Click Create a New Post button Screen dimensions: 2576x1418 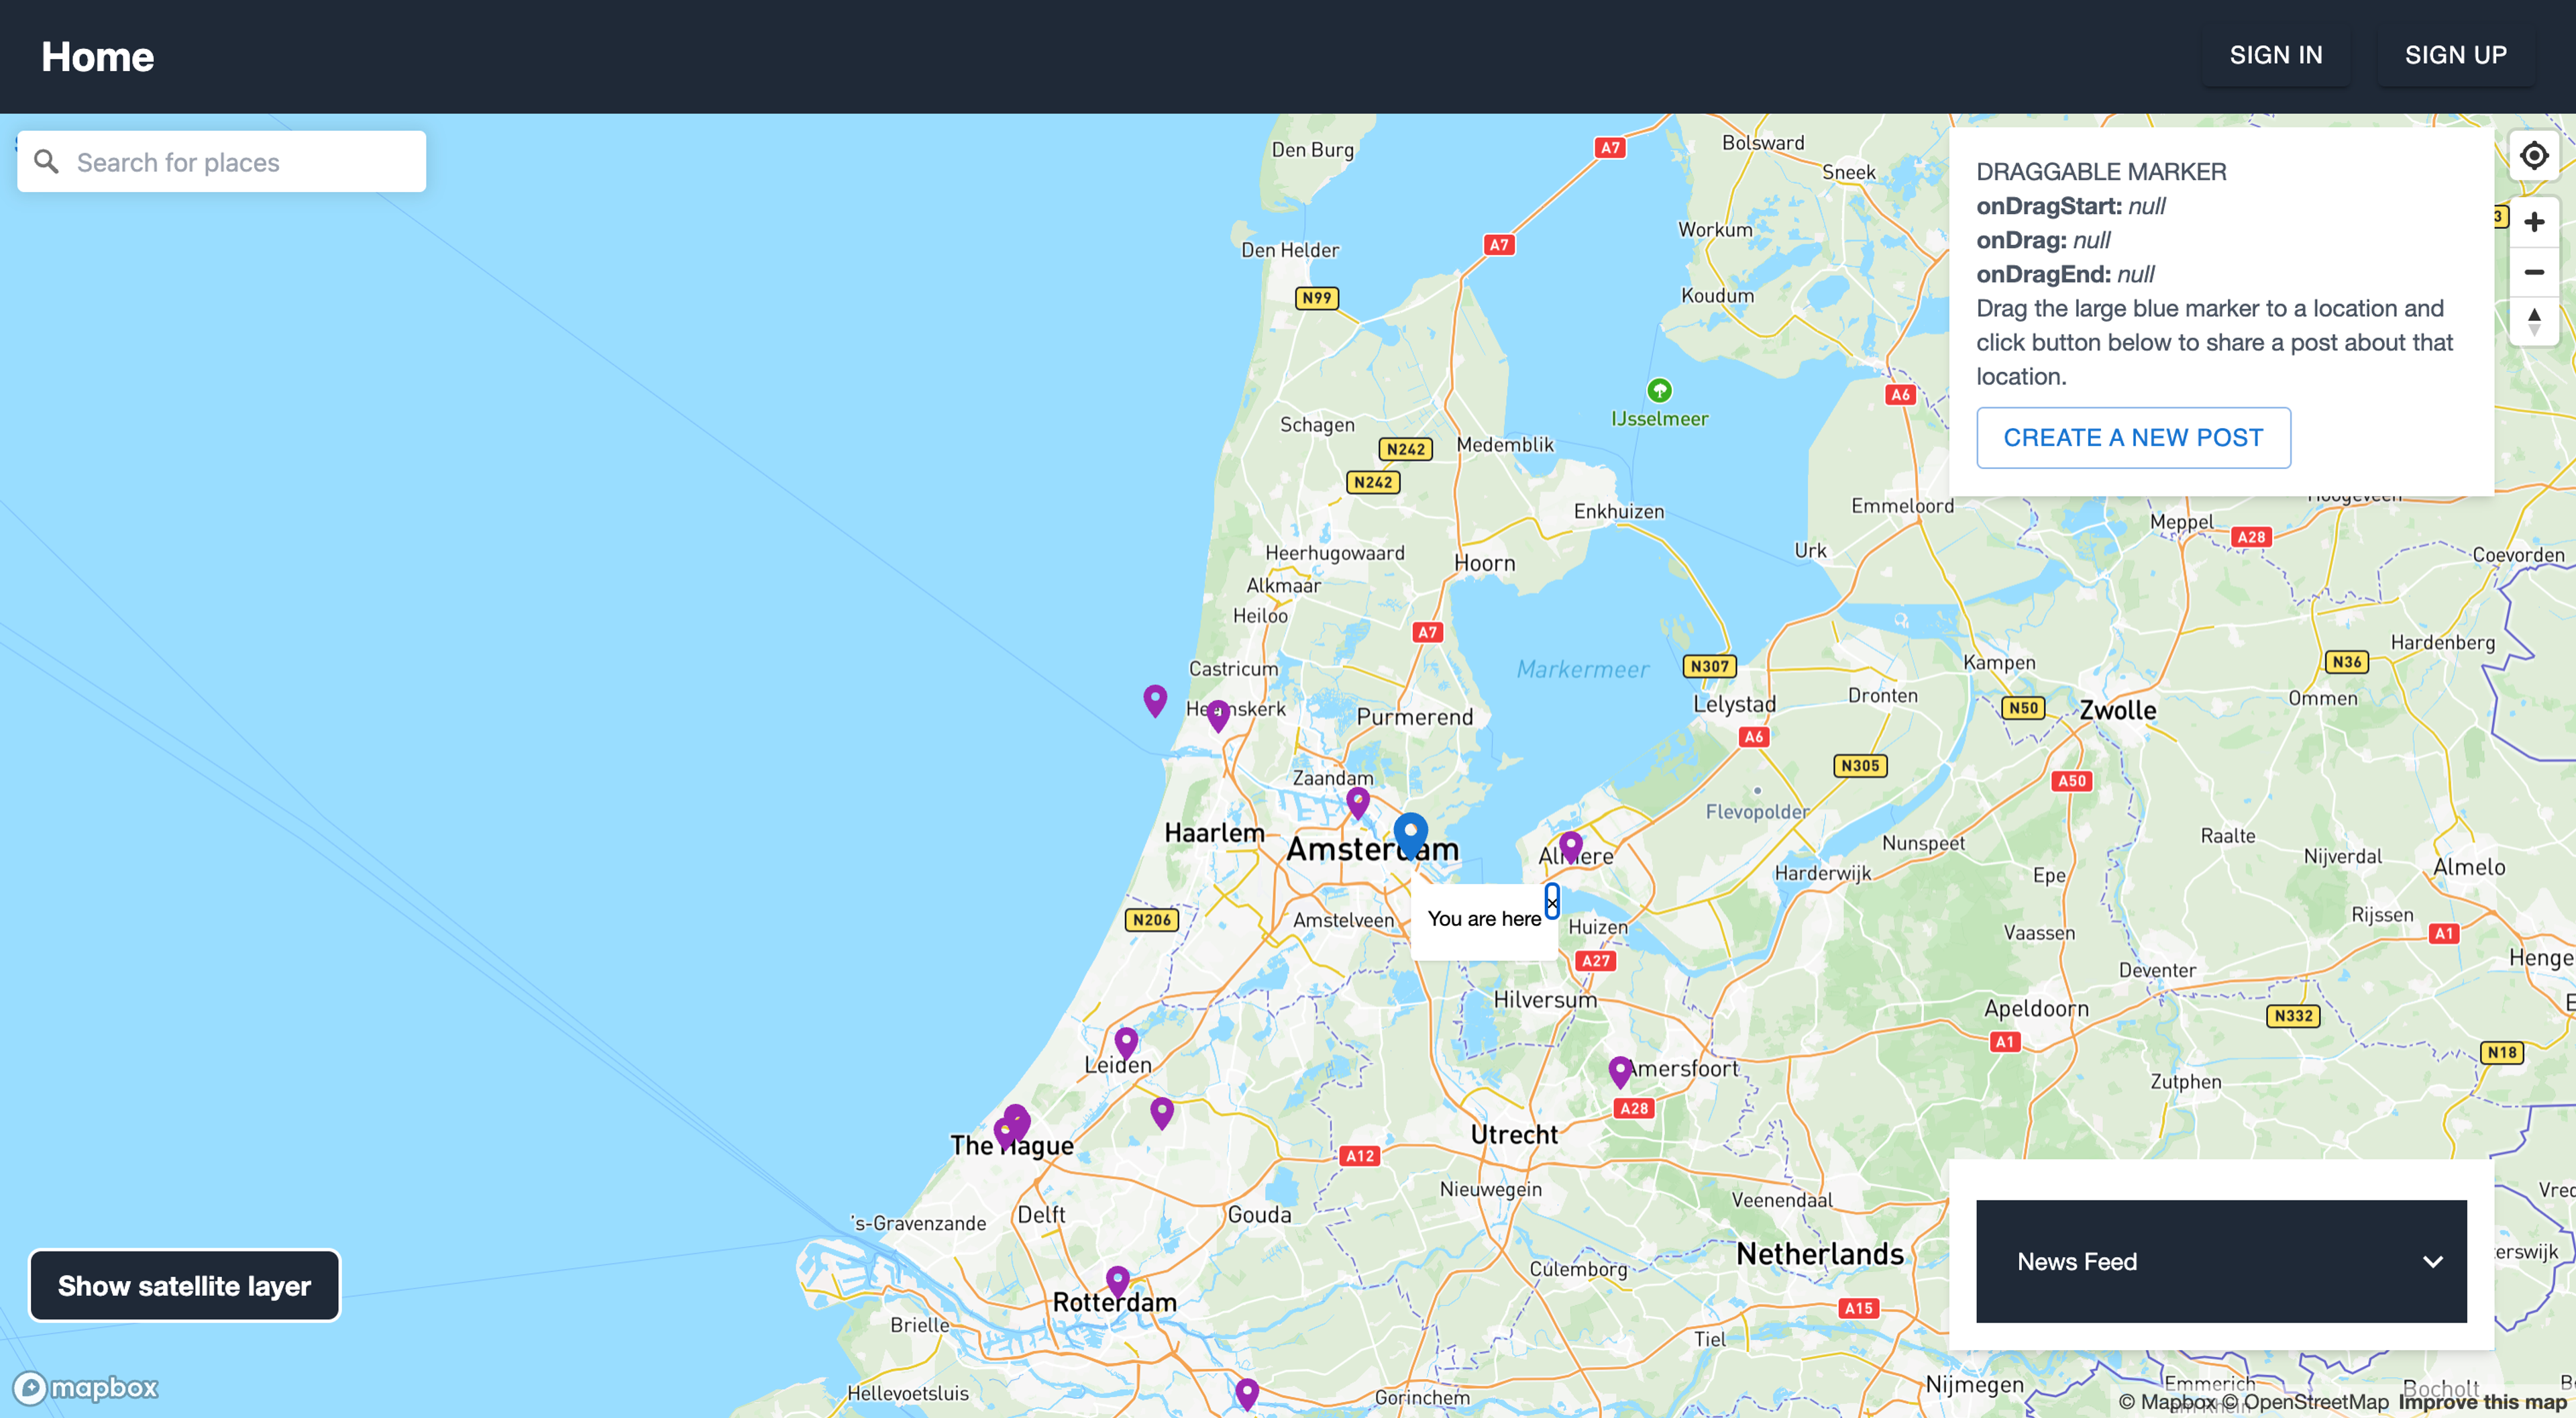click(x=2132, y=438)
